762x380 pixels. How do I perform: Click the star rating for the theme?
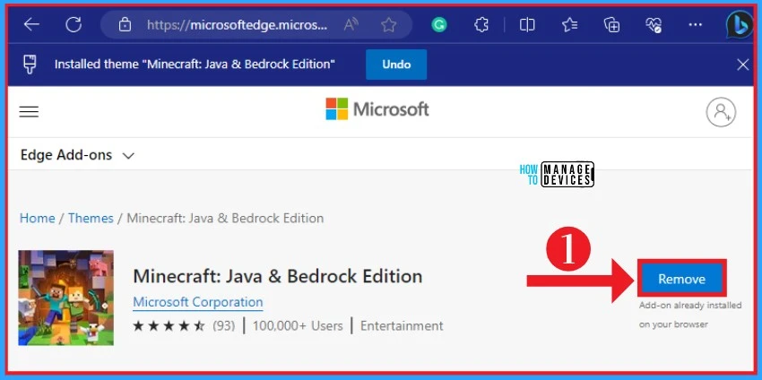[x=169, y=325]
